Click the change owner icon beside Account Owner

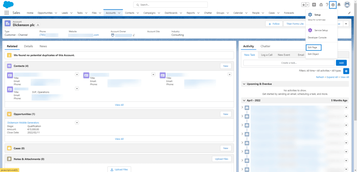pos(134,35)
